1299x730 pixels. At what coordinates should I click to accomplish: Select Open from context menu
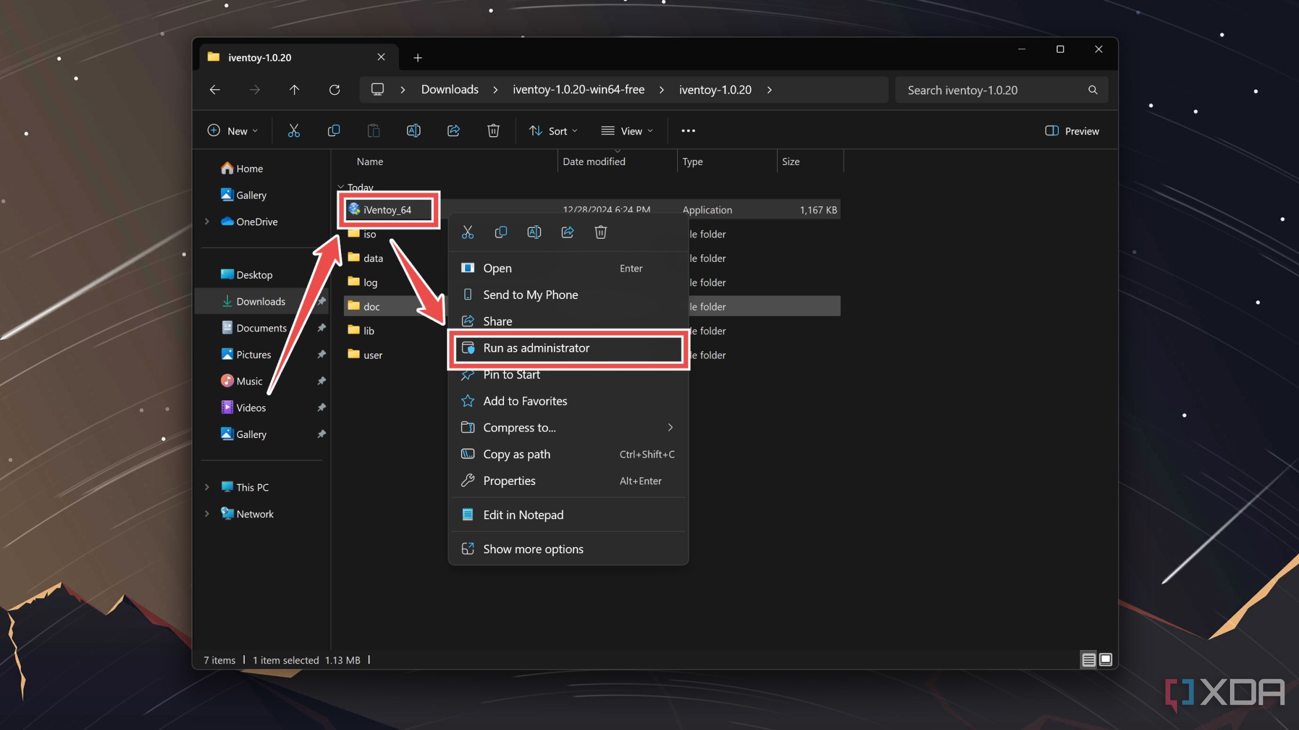coord(497,268)
